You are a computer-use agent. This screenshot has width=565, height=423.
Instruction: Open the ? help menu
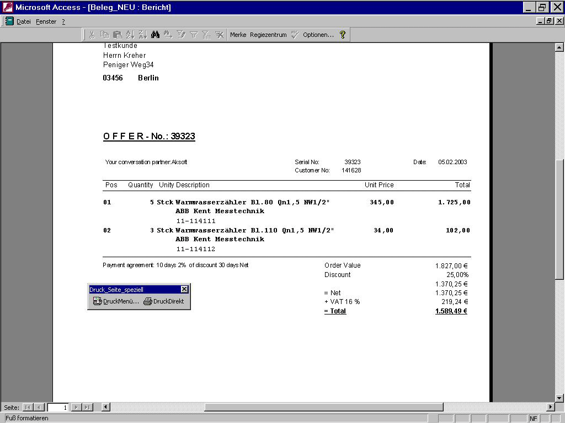point(63,21)
